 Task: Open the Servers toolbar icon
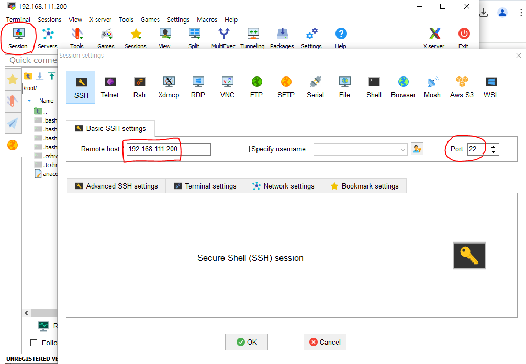click(x=47, y=38)
